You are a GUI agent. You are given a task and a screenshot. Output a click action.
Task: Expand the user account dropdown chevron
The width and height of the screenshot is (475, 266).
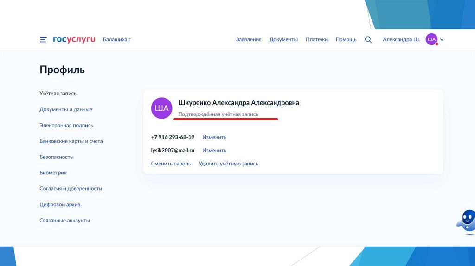pos(442,40)
